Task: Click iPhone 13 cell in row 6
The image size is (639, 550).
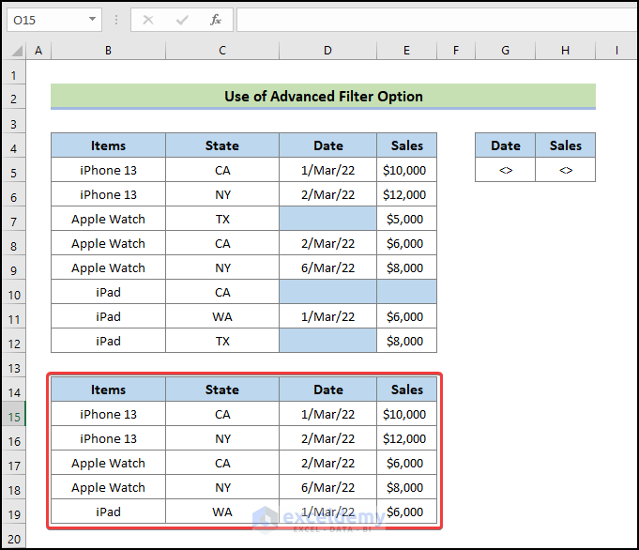Action: [x=109, y=194]
